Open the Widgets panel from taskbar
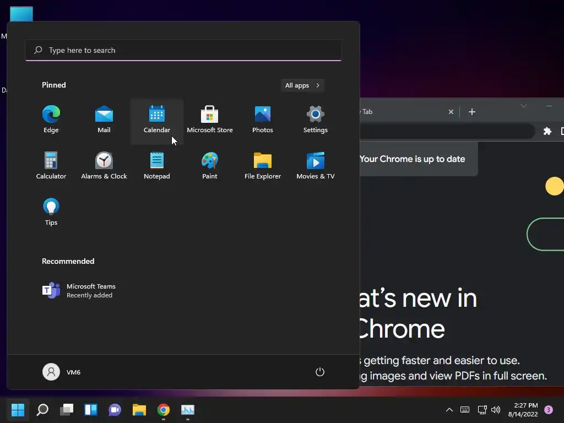The height and width of the screenshot is (423, 564). click(91, 410)
